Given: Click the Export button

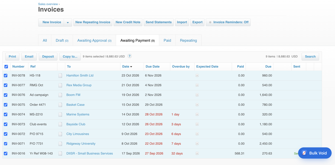Looking at the screenshot, I should click(x=197, y=22).
